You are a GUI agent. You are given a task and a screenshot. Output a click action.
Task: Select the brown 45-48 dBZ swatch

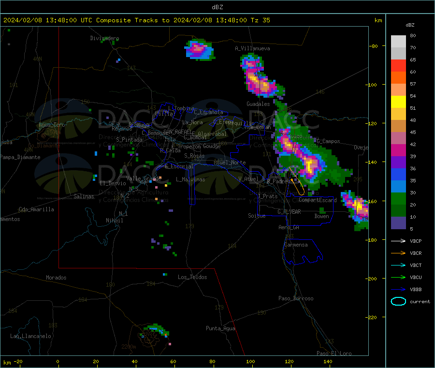(398, 126)
